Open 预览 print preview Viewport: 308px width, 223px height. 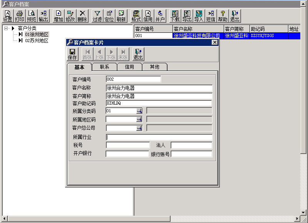click(32, 16)
